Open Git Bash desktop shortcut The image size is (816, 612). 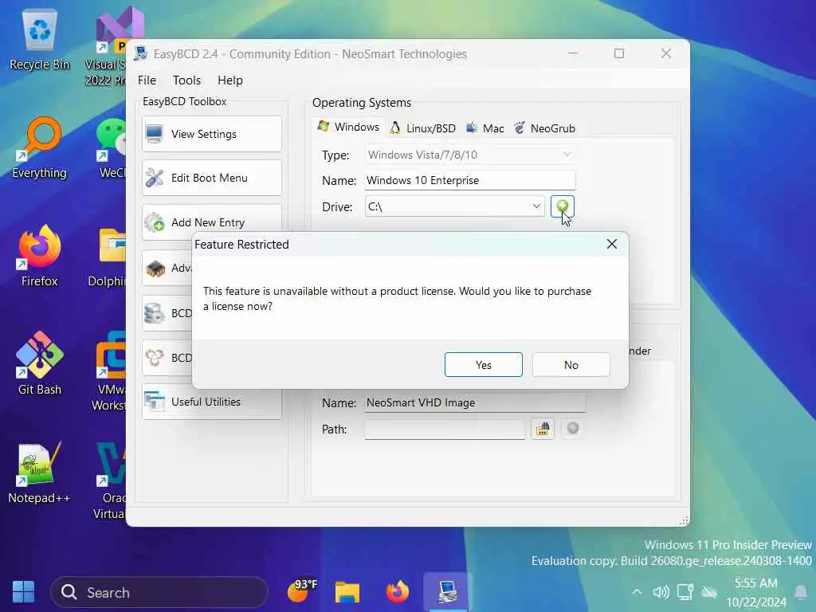(x=40, y=364)
